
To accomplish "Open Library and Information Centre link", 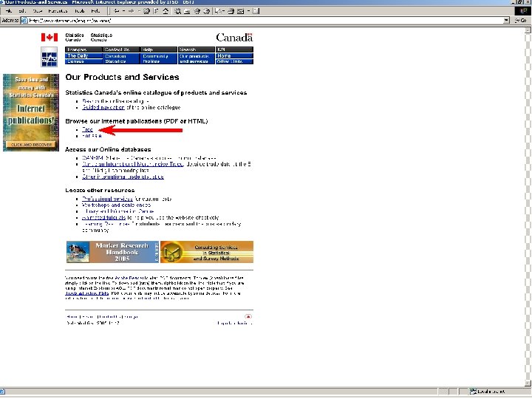I will coord(118,211).
